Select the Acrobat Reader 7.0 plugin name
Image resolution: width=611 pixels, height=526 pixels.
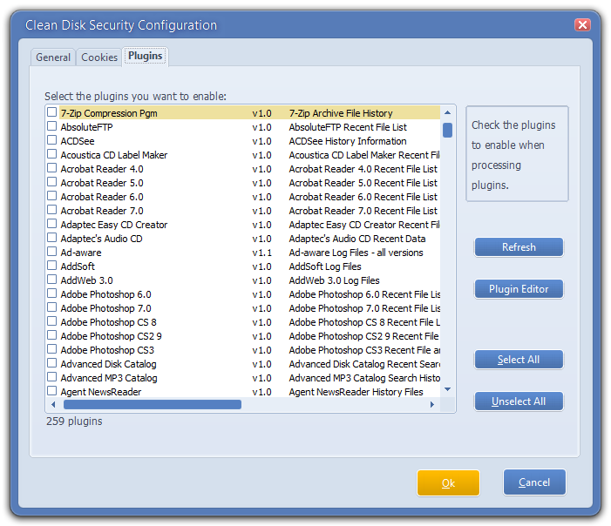tap(102, 211)
